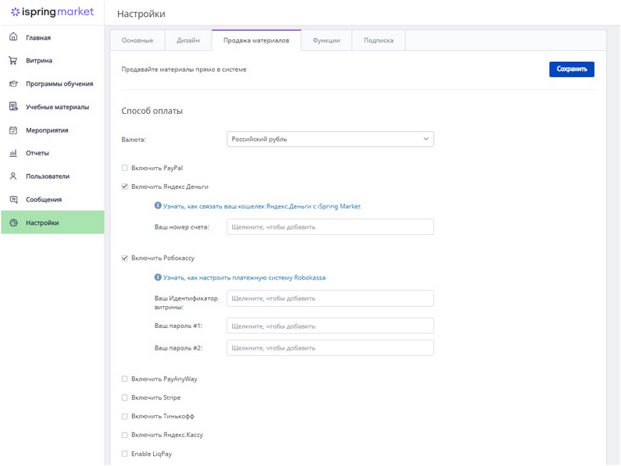Click the iSpring Market logo
Viewport: 621px width, 466px height.
click(x=52, y=12)
